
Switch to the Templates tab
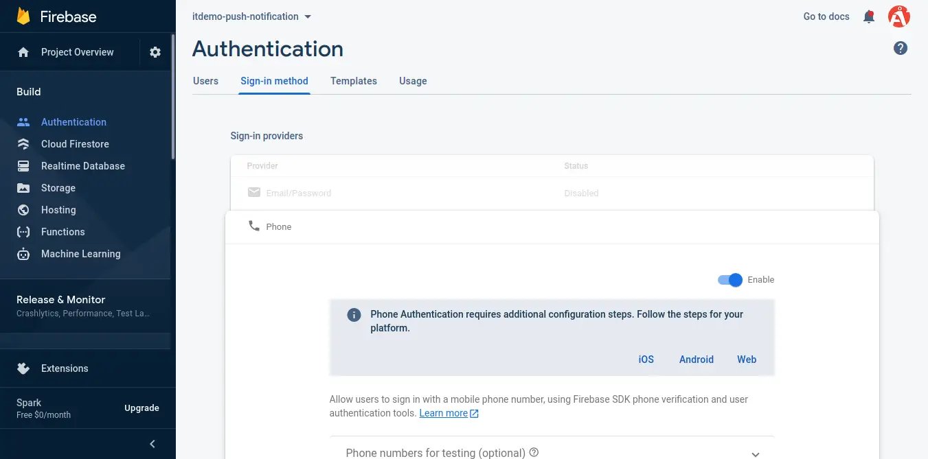(353, 81)
